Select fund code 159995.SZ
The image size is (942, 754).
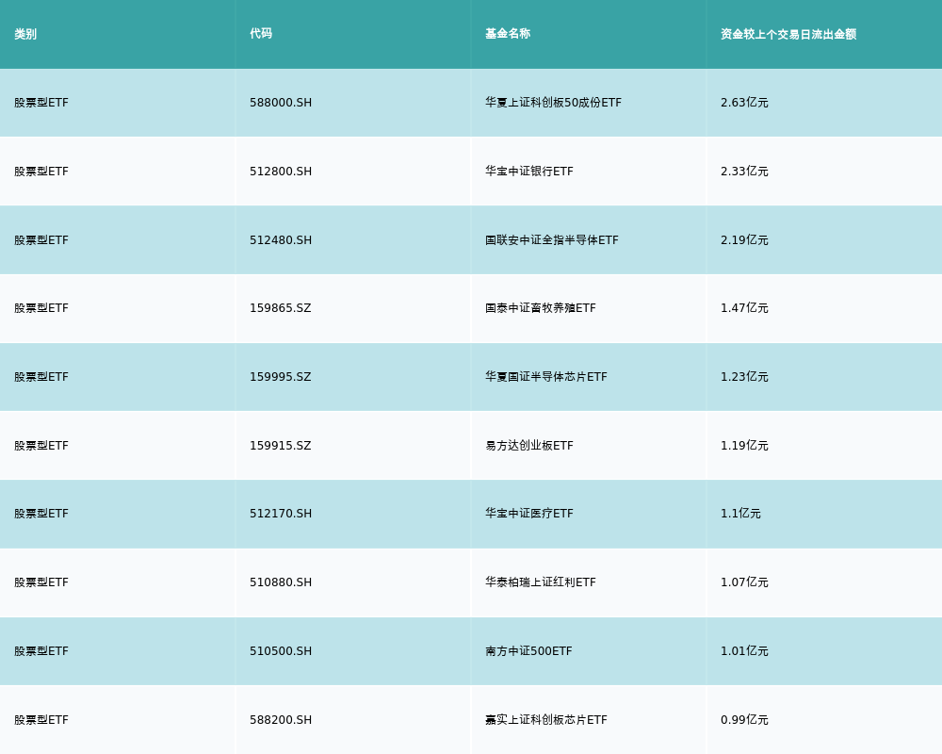click(x=281, y=377)
